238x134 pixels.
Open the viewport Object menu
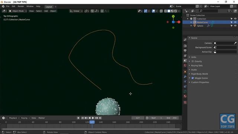tap(53, 11)
